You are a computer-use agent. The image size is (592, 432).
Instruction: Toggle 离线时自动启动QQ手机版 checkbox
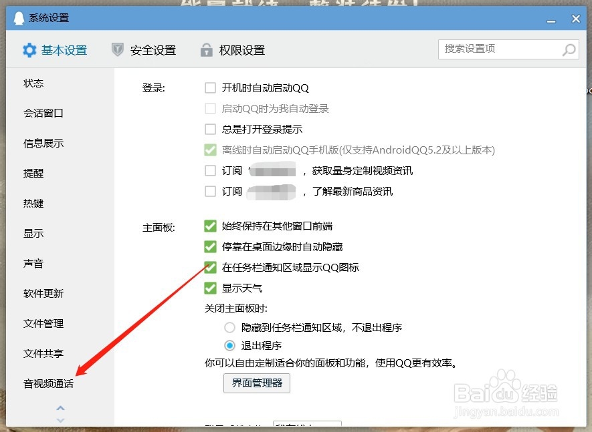click(210, 150)
